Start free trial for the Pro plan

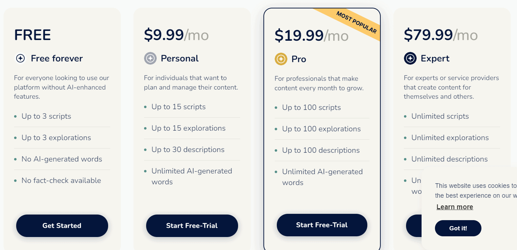point(322,225)
